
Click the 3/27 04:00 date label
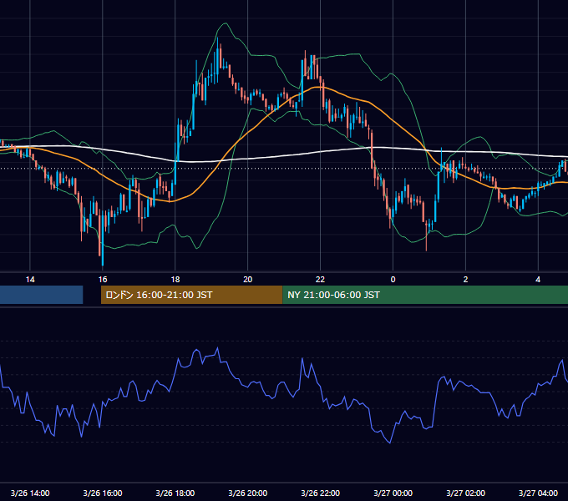point(538,493)
